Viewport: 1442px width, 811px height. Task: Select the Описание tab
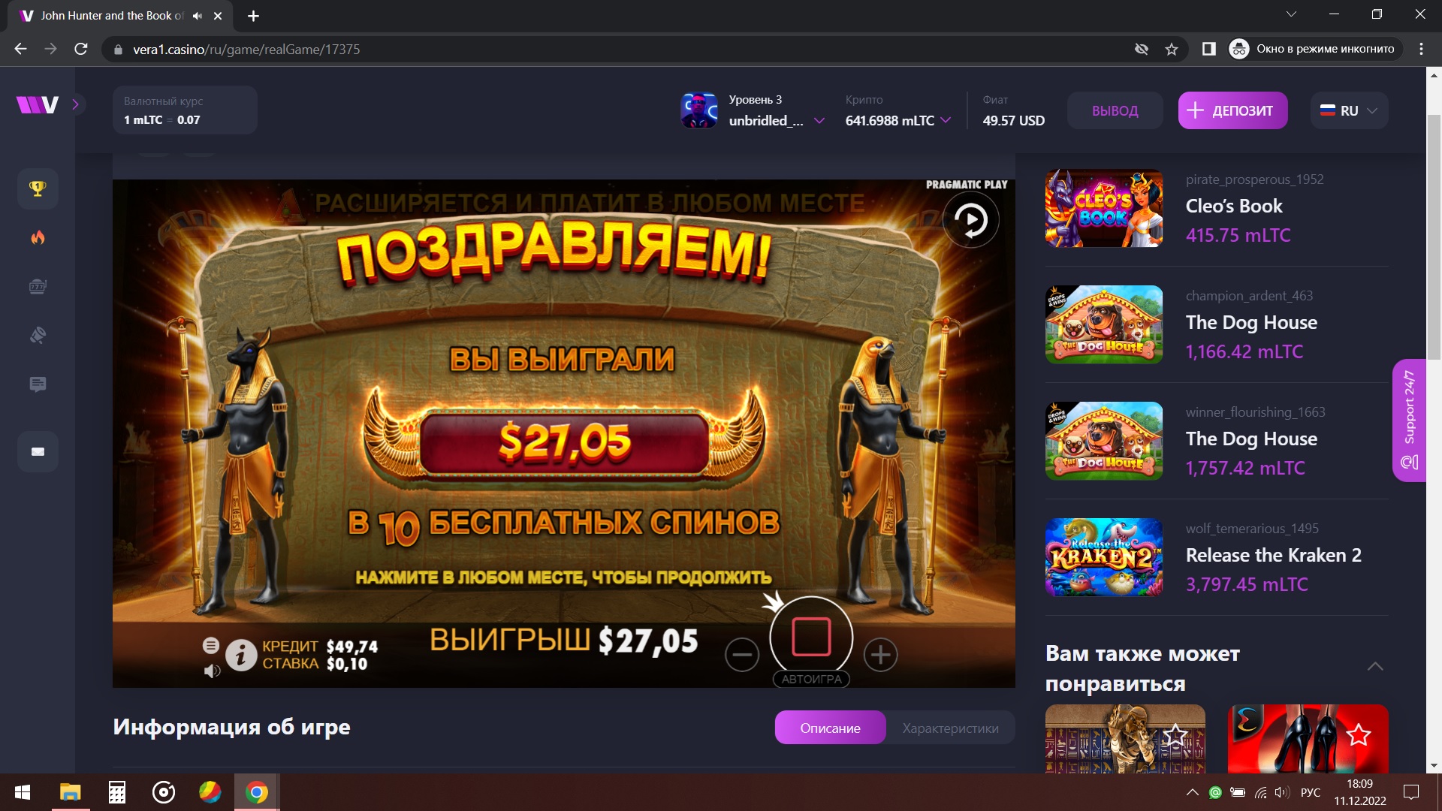tap(830, 728)
